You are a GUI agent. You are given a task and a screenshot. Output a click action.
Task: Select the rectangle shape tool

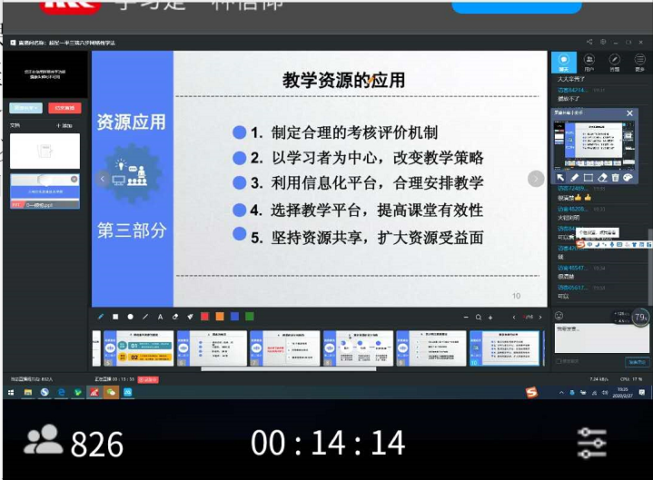[115, 317]
